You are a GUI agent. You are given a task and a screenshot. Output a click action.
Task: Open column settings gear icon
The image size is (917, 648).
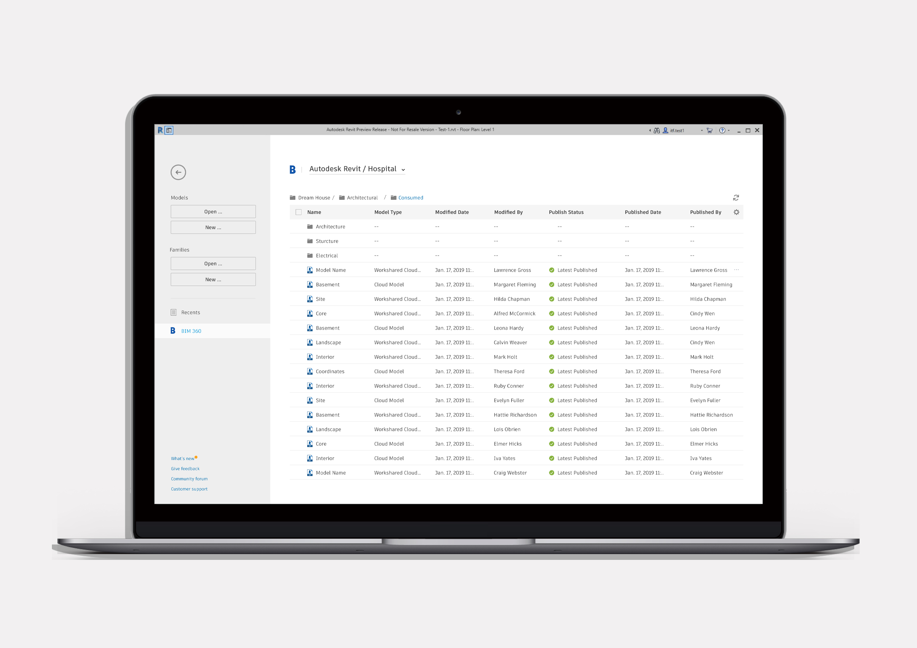point(737,212)
